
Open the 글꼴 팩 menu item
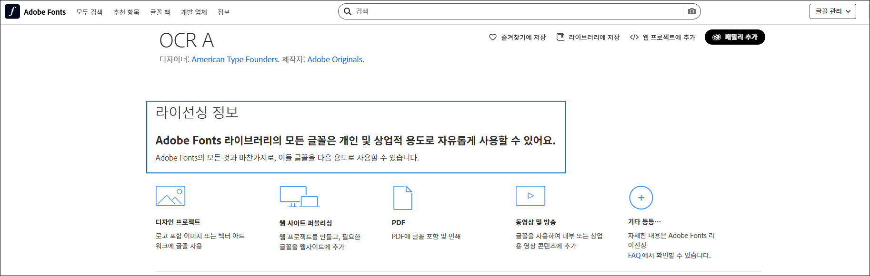click(160, 12)
